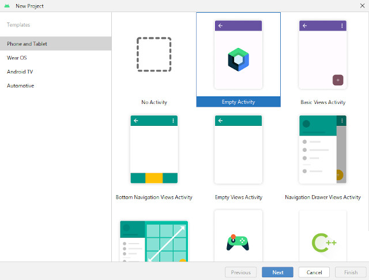
Task: Choose the Empty Views Activity template preview
Action: [238, 149]
